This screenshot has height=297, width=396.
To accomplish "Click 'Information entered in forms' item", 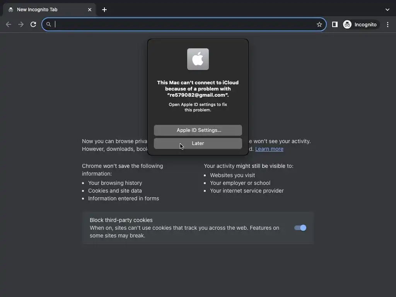I will pos(123,198).
